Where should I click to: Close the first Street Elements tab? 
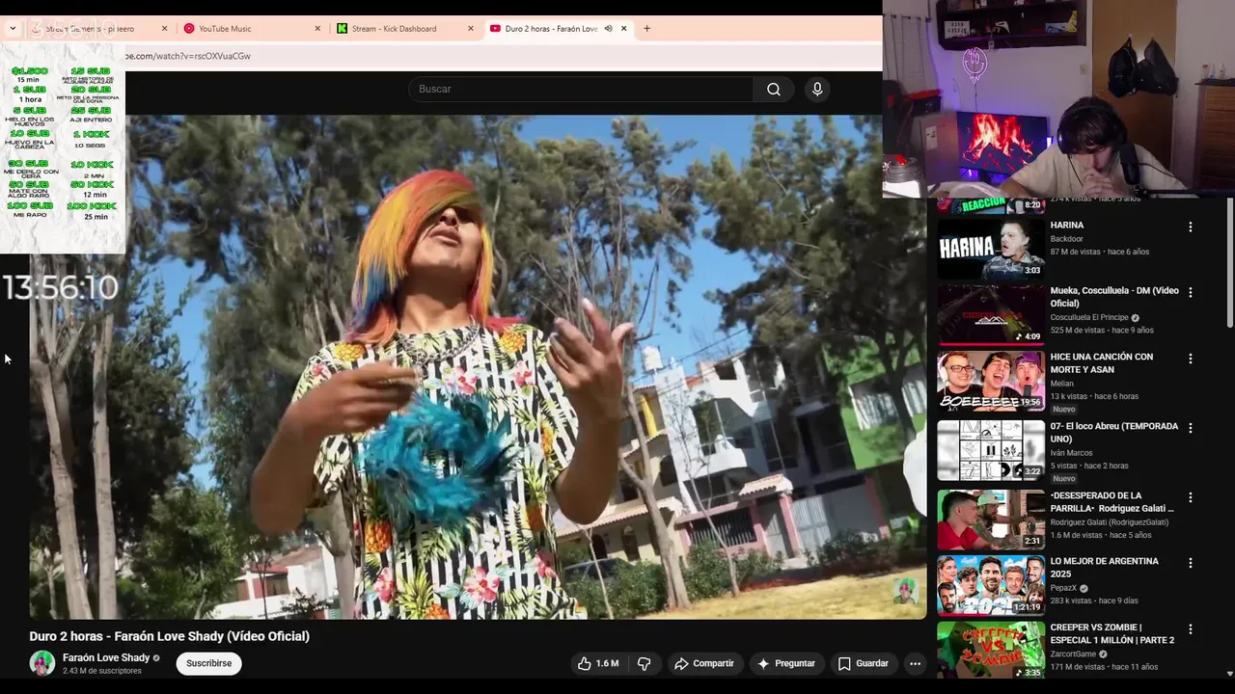[164, 29]
